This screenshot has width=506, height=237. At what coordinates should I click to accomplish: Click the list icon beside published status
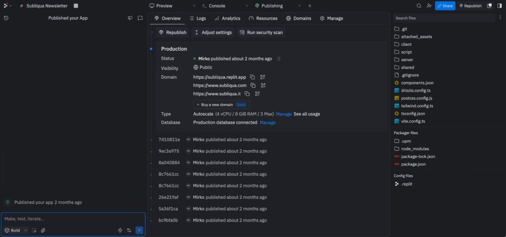click(x=279, y=59)
